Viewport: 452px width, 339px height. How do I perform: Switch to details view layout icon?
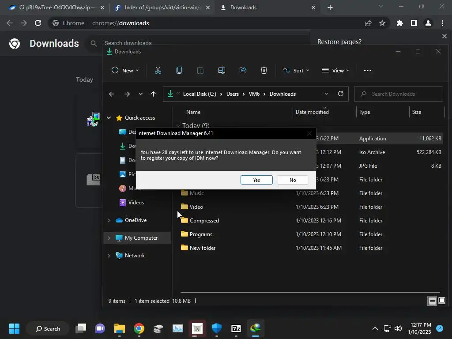[433, 301]
